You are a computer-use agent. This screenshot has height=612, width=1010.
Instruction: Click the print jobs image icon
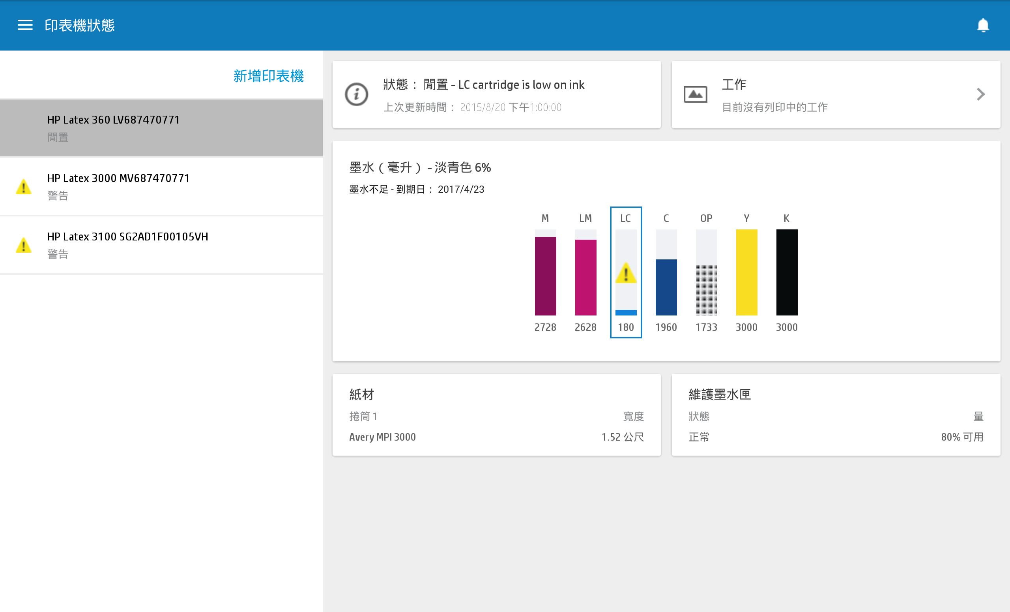[695, 95]
